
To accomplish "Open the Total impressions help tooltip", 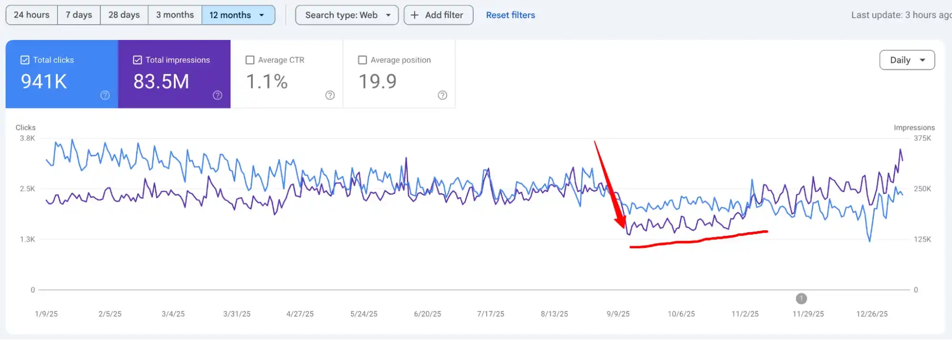I will pos(217,95).
